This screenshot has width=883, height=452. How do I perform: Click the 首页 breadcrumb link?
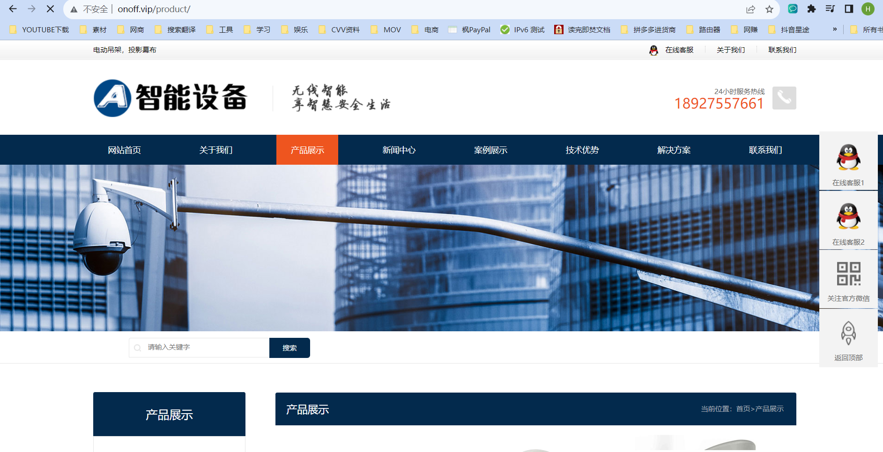pyautogui.click(x=743, y=408)
